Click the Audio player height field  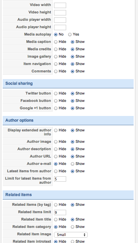point(60,27)
